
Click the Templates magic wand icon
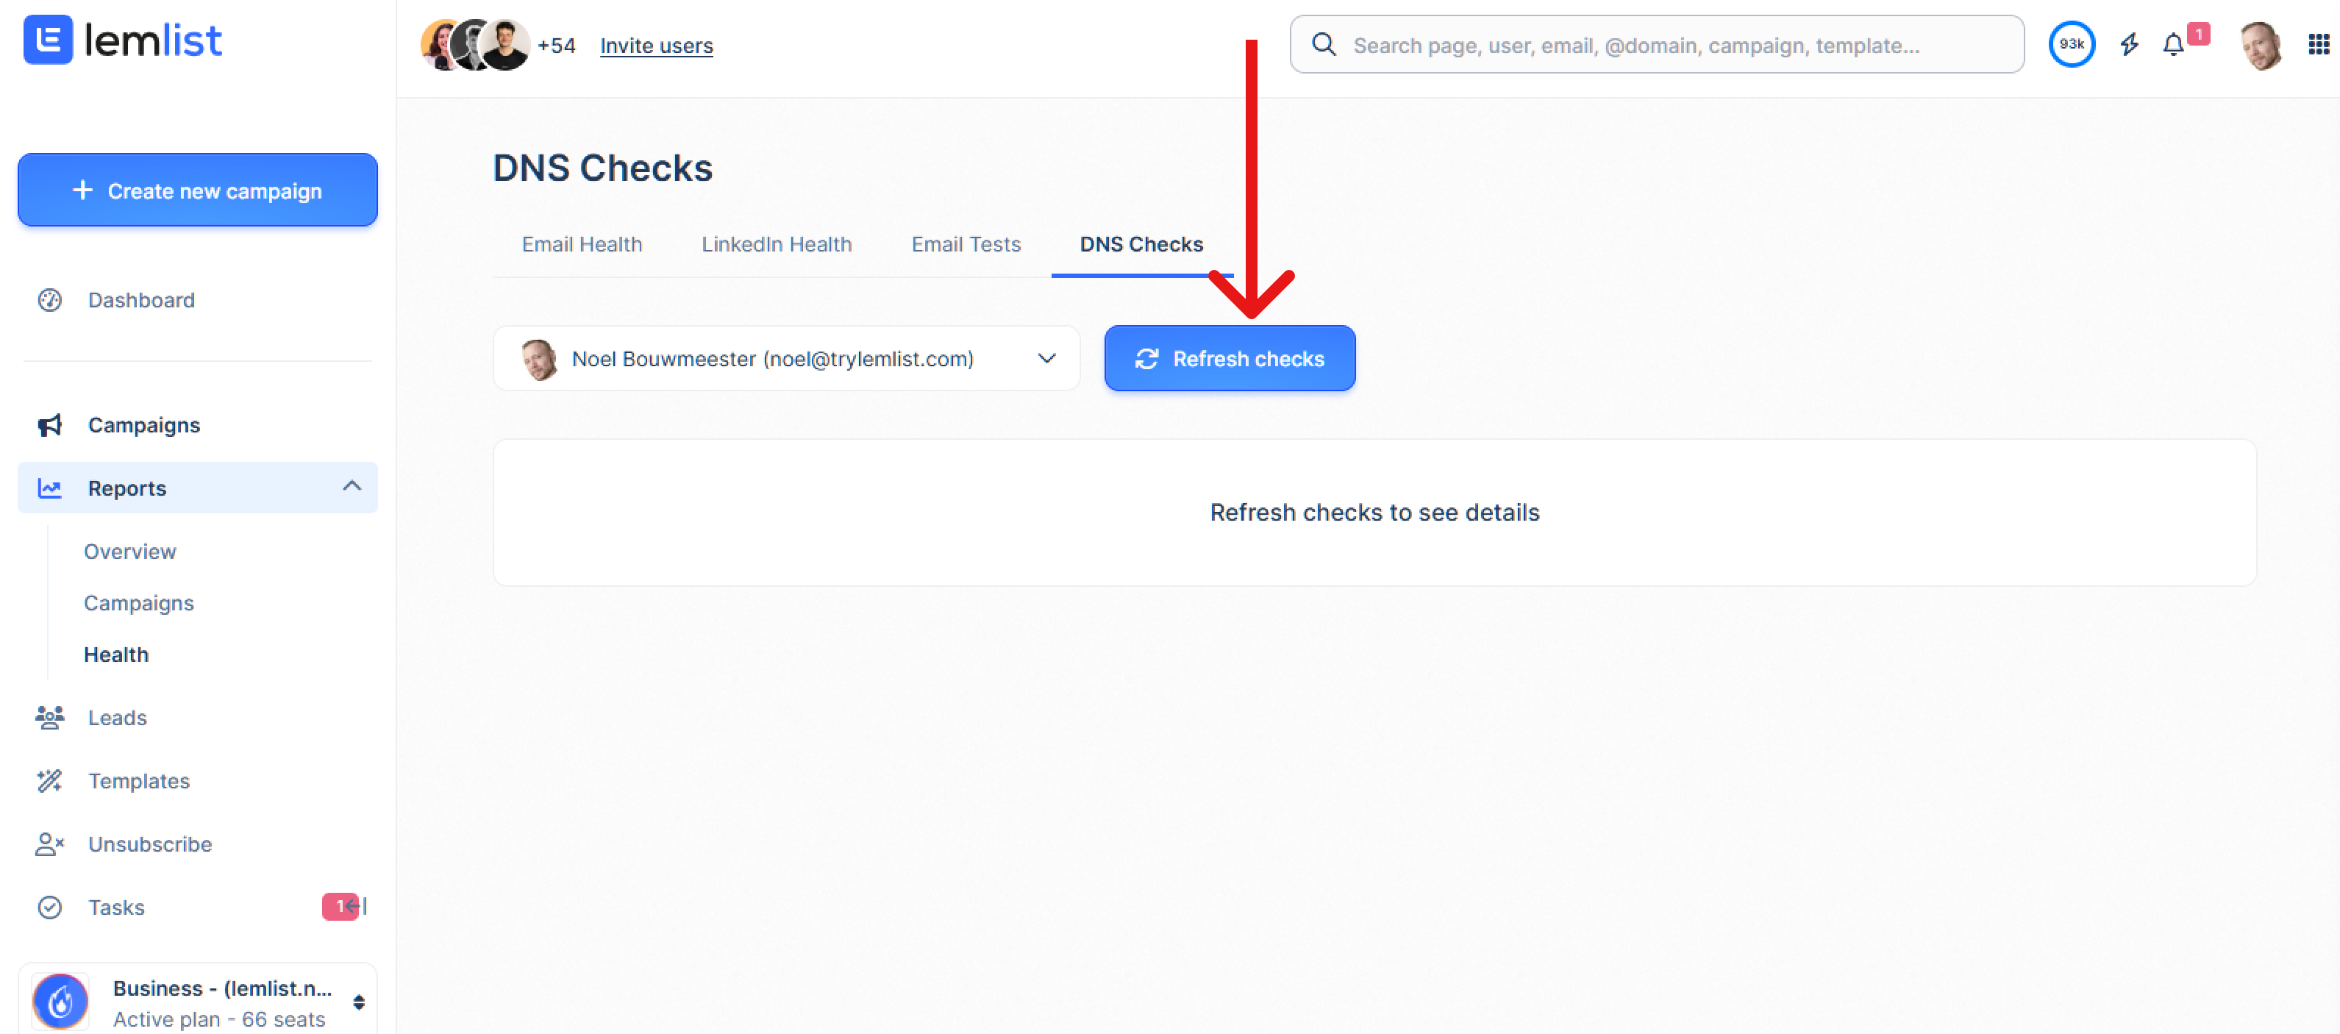(50, 780)
